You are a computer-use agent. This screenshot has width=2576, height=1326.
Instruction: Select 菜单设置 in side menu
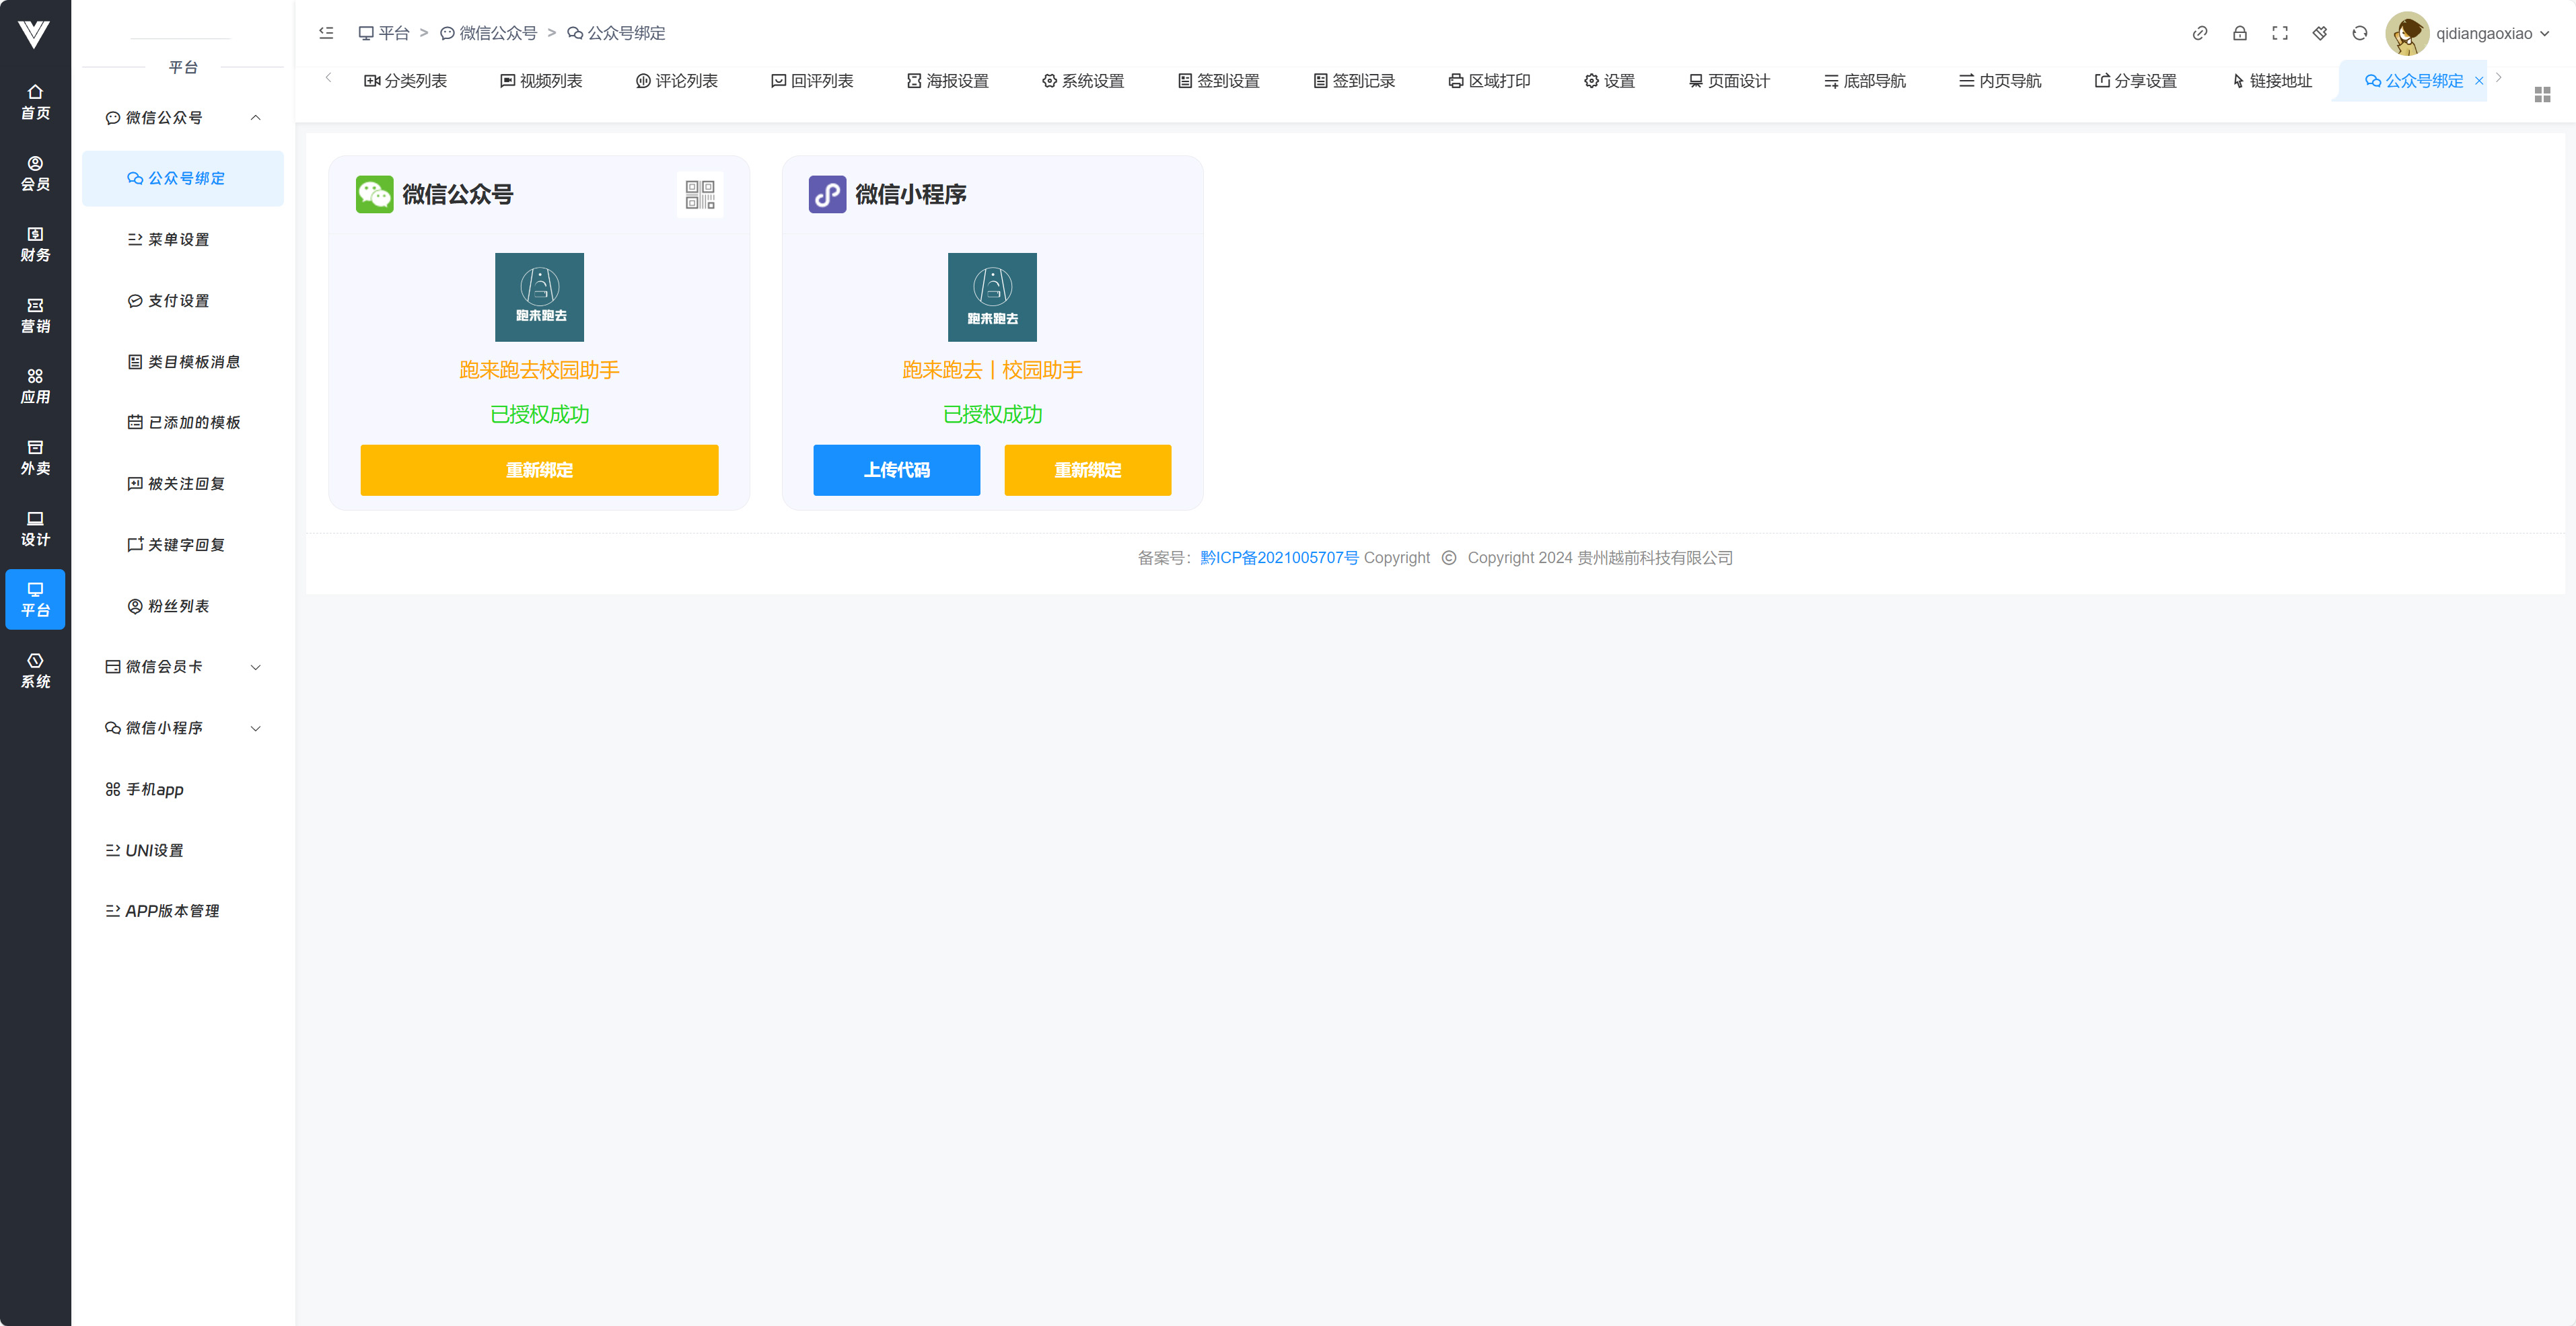coord(178,240)
